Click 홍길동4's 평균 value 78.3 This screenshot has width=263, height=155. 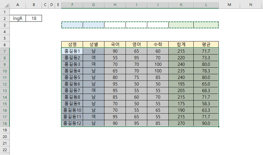206,71
